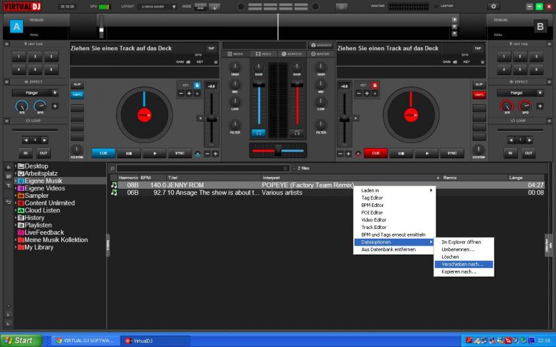Click the red CUE button on deck B
Screen dimensions: 556x347
[x=375, y=153]
